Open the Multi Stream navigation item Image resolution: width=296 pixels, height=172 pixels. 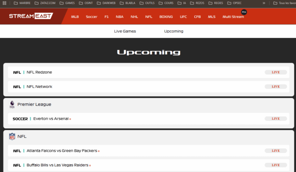coord(233,17)
